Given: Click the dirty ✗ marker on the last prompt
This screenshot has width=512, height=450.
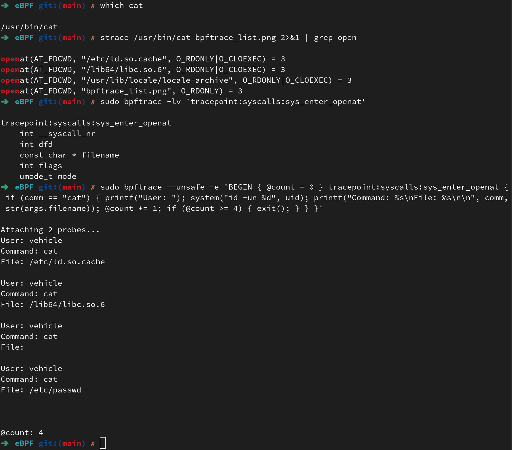Looking at the screenshot, I should (x=93, y=443).
